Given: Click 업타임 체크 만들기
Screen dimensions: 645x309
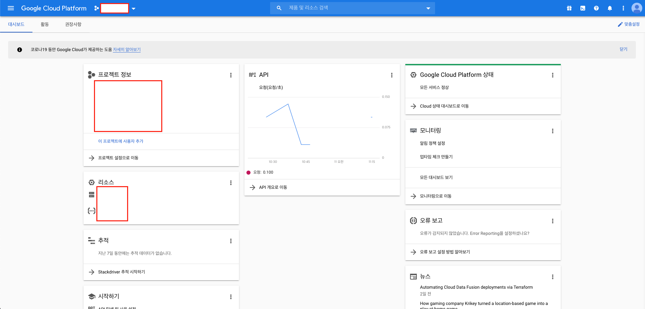Looking at the screenshot, I should pyautogui.click(x=436, y=157).
